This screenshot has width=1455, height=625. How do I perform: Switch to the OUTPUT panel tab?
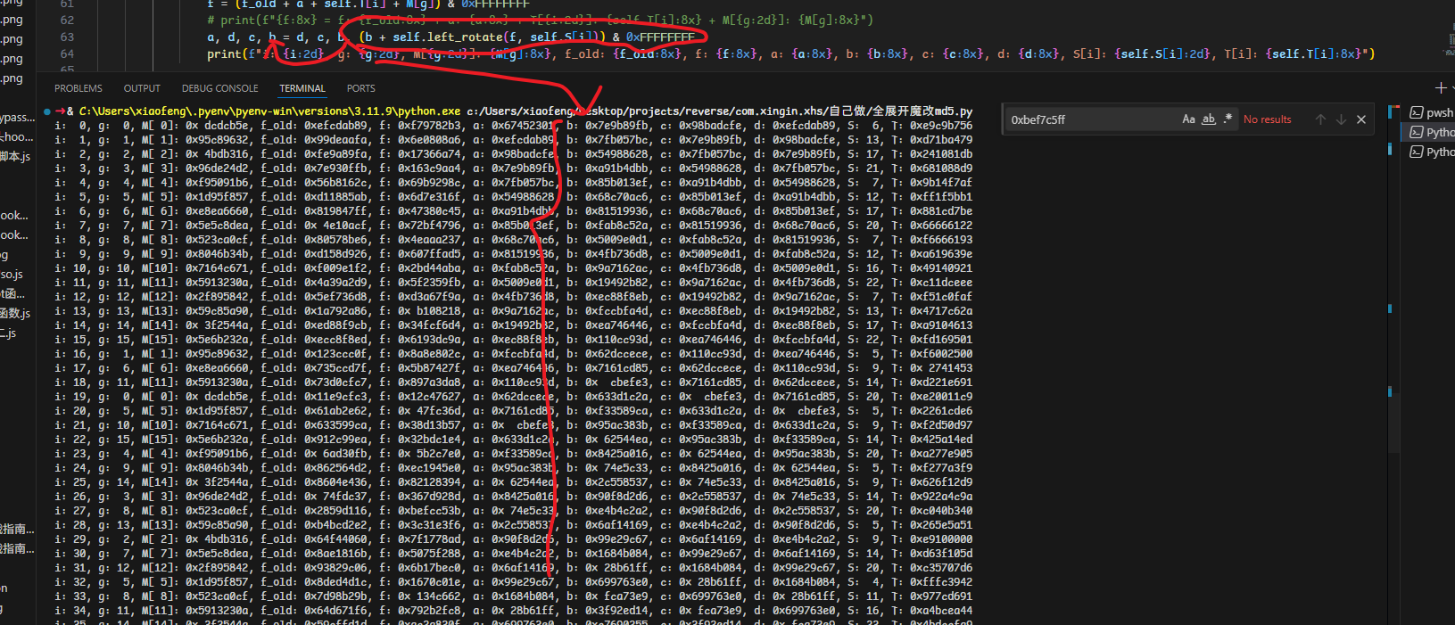142,88
